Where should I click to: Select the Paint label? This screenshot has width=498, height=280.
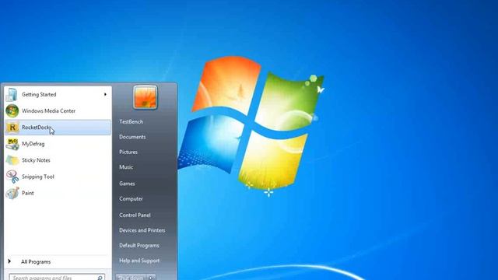tap(28, 193)
